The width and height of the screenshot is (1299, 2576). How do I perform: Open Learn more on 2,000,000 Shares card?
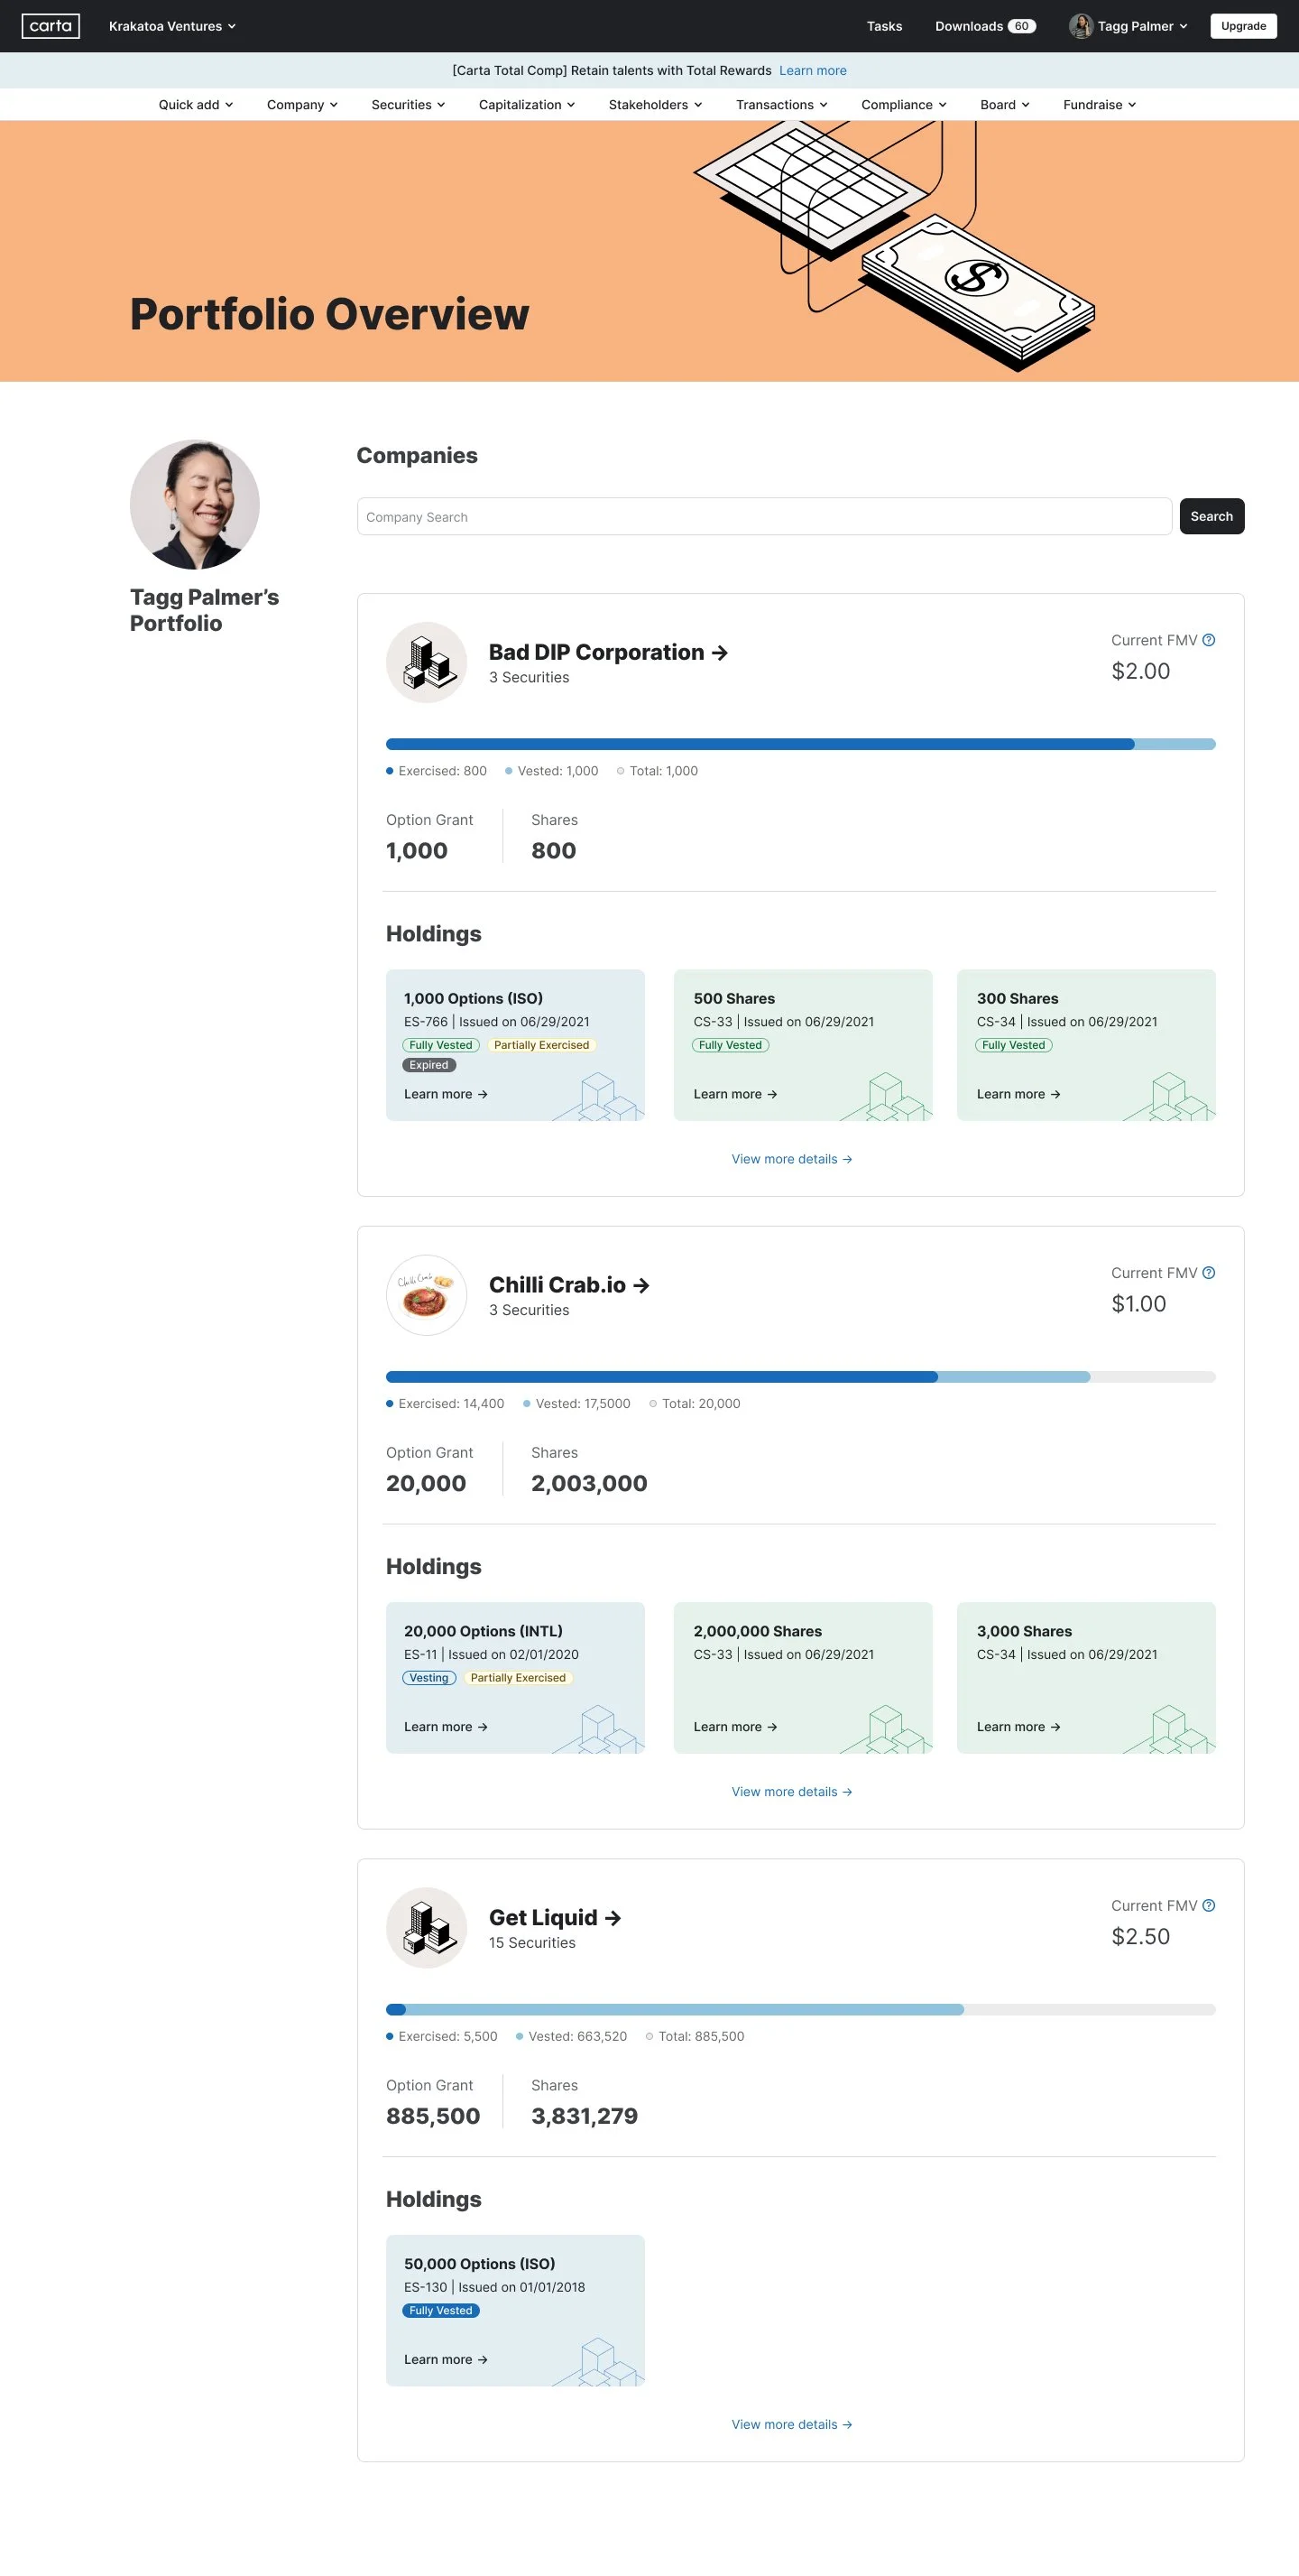coord(735,1727)
